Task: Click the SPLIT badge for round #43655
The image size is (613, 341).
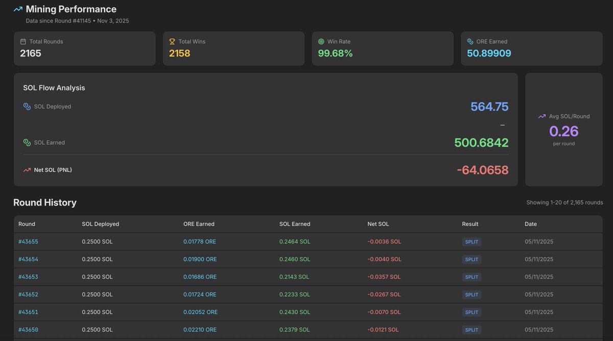Action: (x=471, y=242)
